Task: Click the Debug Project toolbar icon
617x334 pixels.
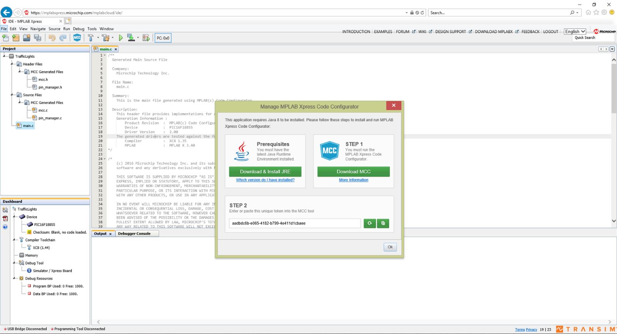Action: point(146,38)
